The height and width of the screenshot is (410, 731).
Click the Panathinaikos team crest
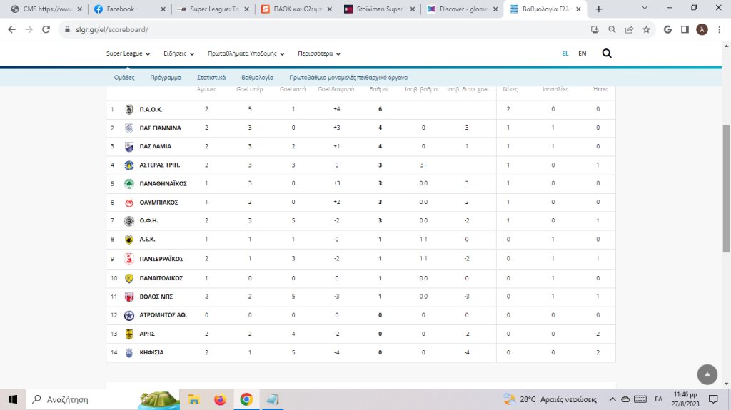click(129, 184)
